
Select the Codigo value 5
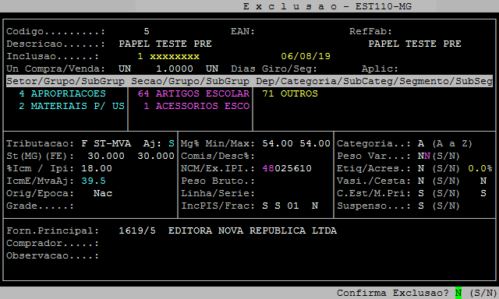[147, 31]
